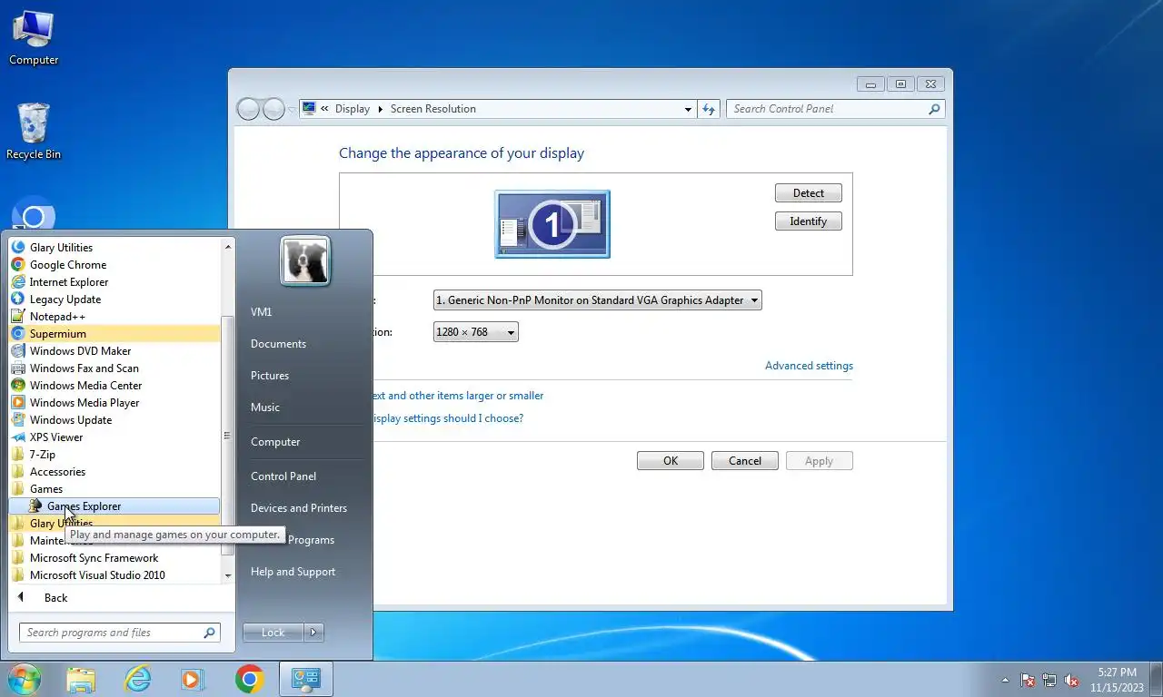The height and width of the screenshot is (697, 1163).
Task: Open Computer in Start menu right pane
Action: pos(275,442)
